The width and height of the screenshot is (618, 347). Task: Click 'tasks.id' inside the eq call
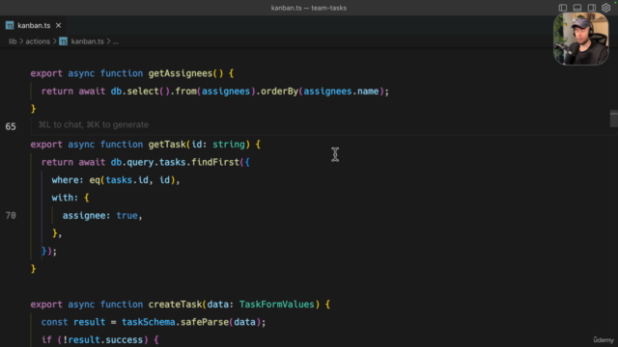[x=126, y=180]
